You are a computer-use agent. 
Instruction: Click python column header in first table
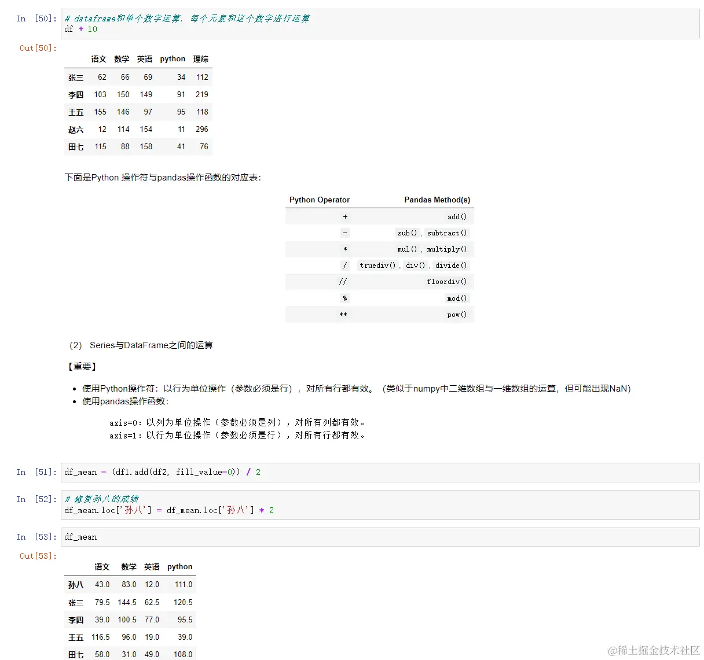pyautogui.click(x=173, y=59)
